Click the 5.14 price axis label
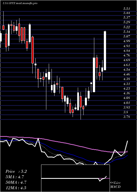The width and height of the screenshot is (137, 192). point(126,32)
